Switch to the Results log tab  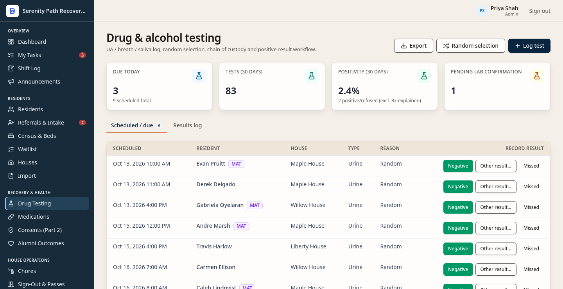187,125
